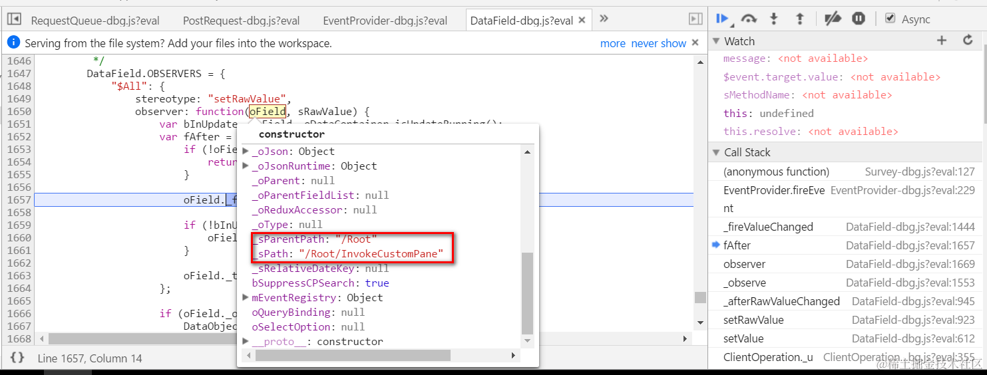Collapse the Watch section
Image resolution: width=987 pixels, height=375 pixels.
(x=716, y=41)
